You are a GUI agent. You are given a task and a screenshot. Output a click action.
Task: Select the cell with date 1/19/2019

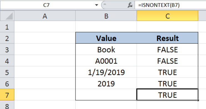(x=106, y=72)
